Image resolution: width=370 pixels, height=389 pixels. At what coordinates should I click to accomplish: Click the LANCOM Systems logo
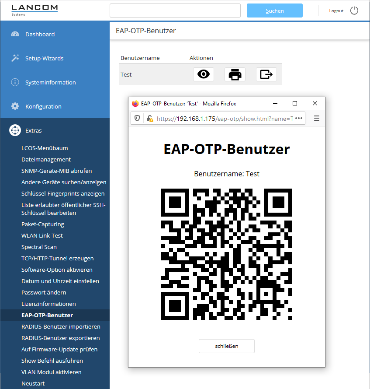pos(34,10)
